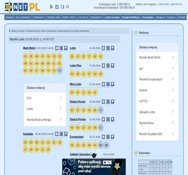Click chevron next to Wyniki Multi Multi
The height and width of the screenshot is (175, 188).
[173, 57]
